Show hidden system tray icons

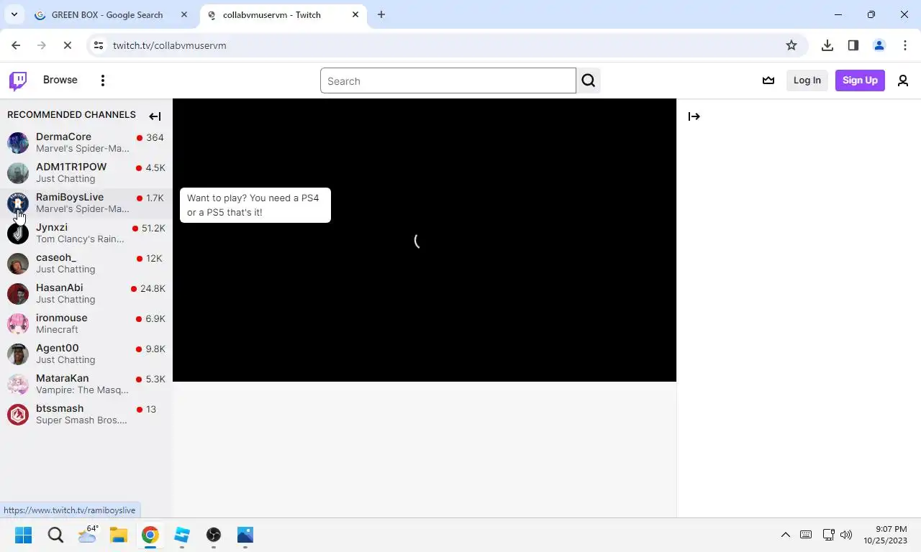[x=786, y=535]
